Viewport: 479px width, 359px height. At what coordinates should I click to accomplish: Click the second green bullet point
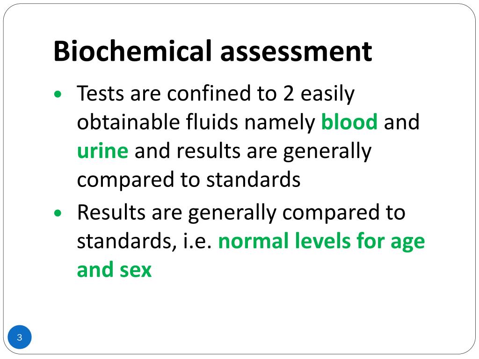(x=58, y=213)
